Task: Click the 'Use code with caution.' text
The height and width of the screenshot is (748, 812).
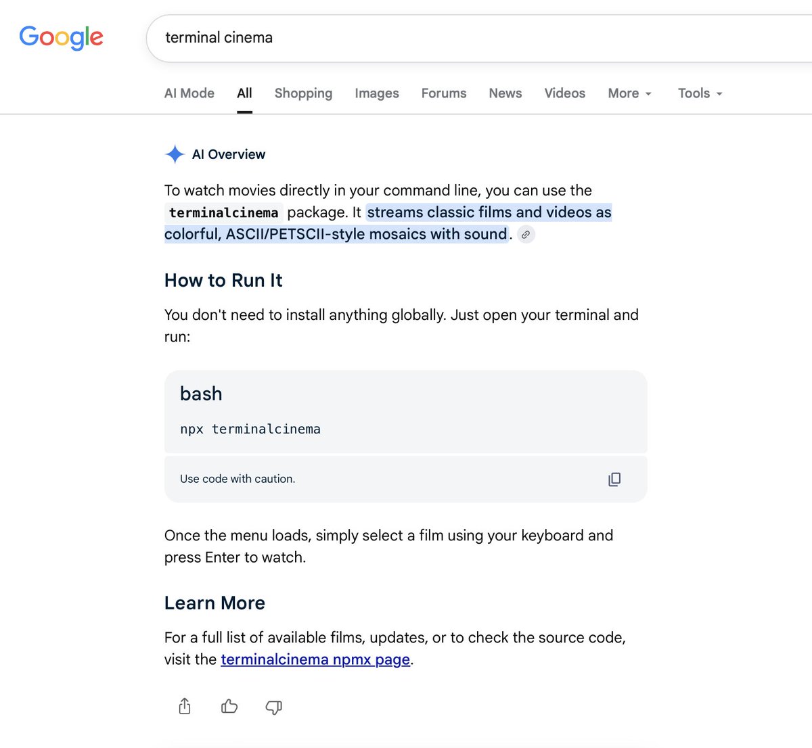Action: tap(238, 479)
